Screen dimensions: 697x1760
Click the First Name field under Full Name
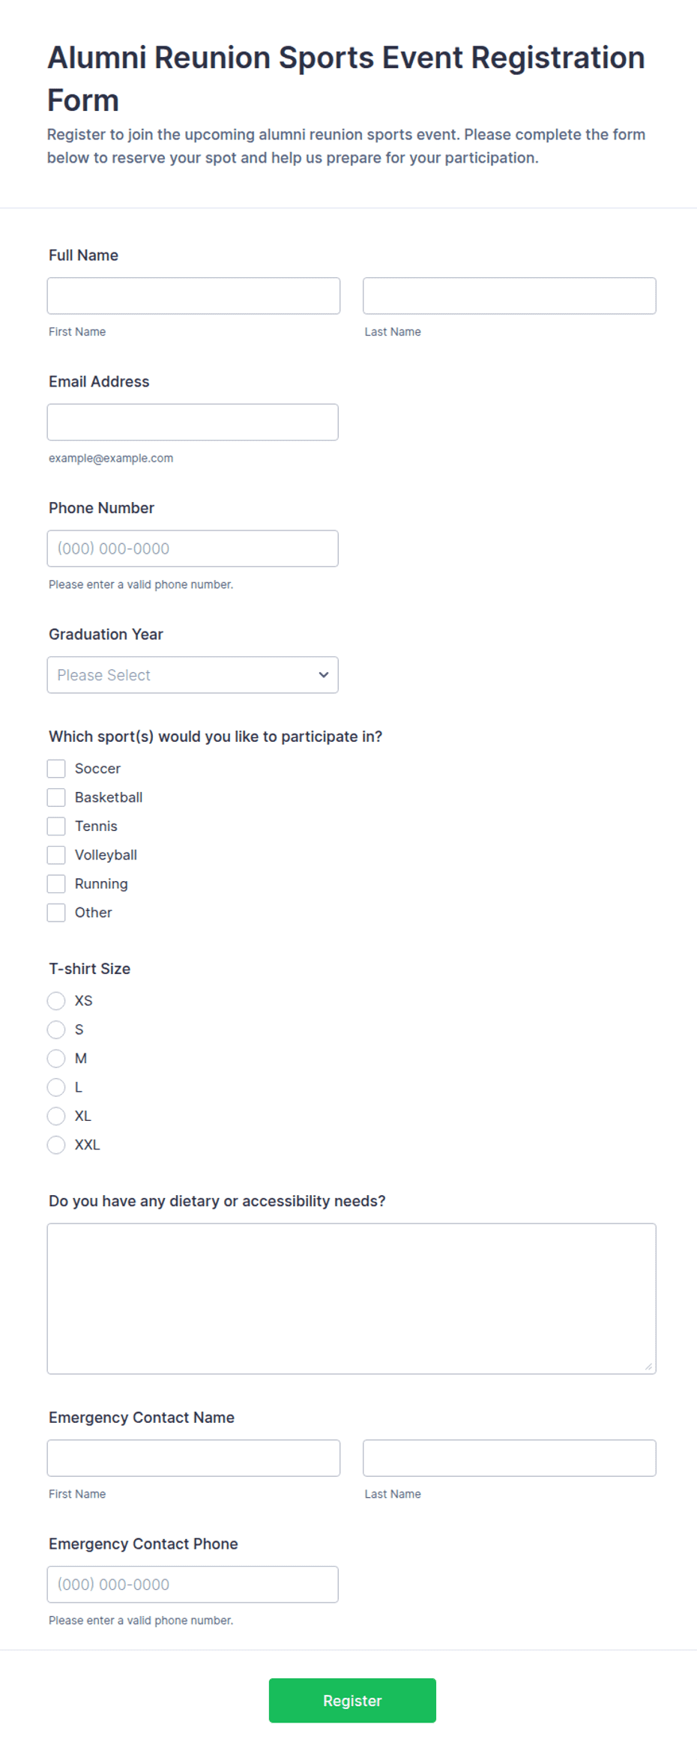tap(193, 296)
